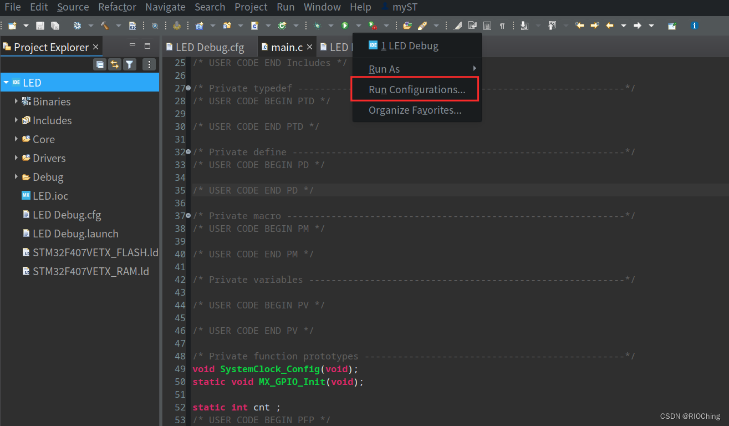Click the last edit location arrow icon
The width and height of the screenshot is (729, 426).
click(x=580, y=26)
